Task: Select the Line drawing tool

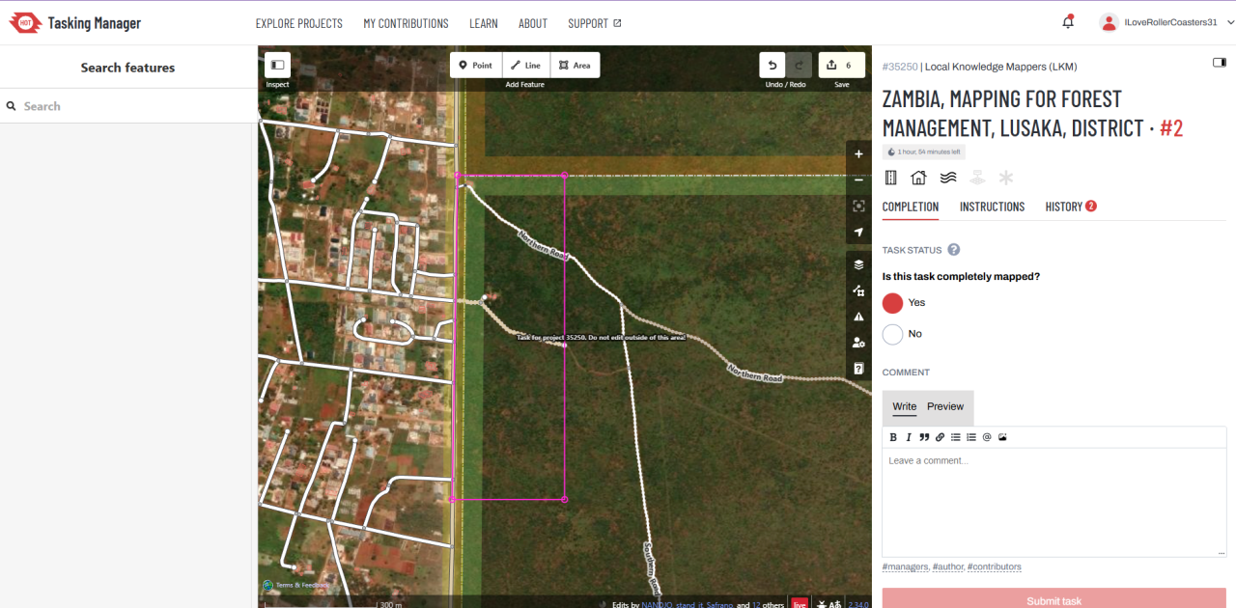Action: click(x=526, y=65)
